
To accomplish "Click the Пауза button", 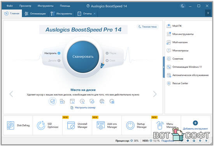I will pos(111,53).
